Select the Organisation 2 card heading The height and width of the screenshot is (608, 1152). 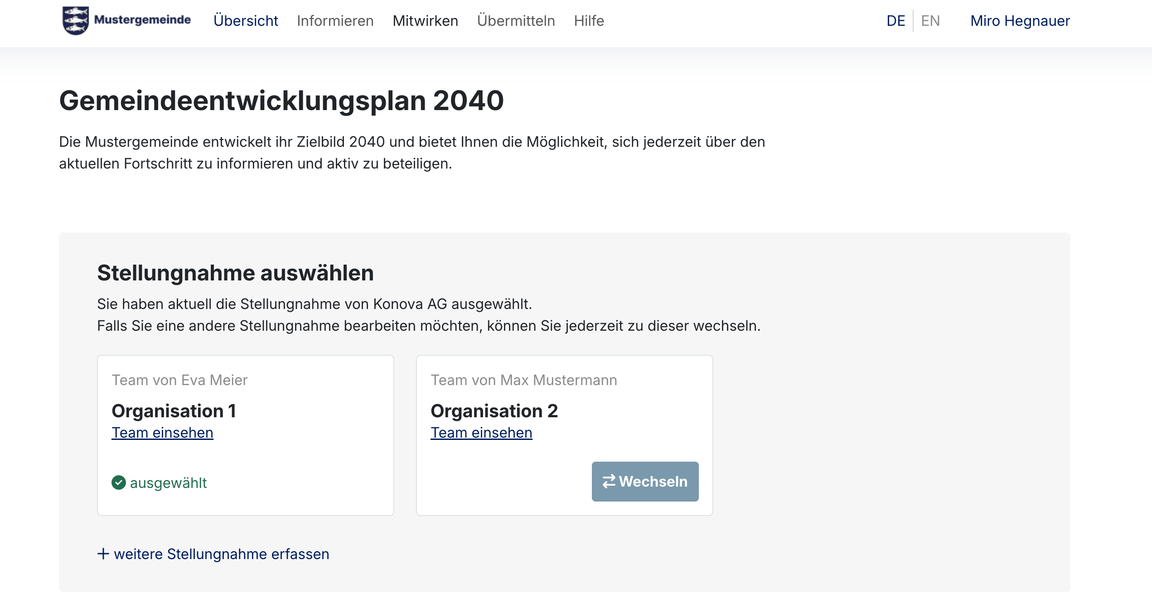494,411
